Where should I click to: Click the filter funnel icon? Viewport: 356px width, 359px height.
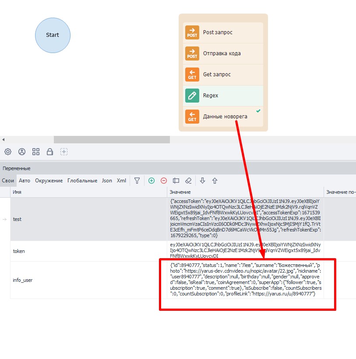(x=137, y=181)
